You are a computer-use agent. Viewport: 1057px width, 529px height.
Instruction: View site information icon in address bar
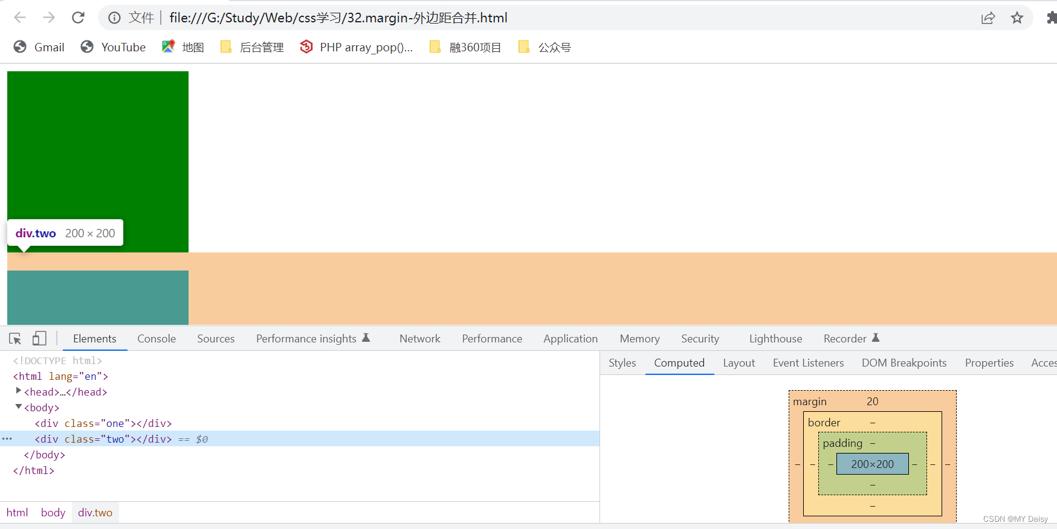pos(114,18)
